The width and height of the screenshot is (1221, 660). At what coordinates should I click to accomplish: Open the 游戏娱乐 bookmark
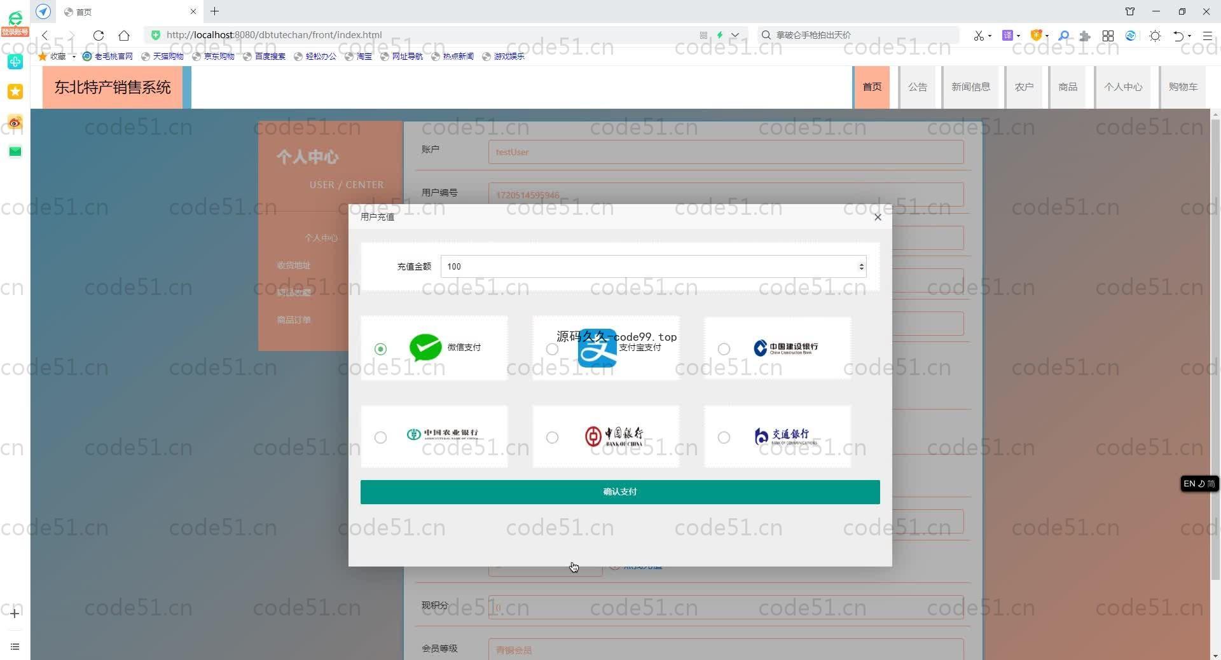(x=503, y=56)
